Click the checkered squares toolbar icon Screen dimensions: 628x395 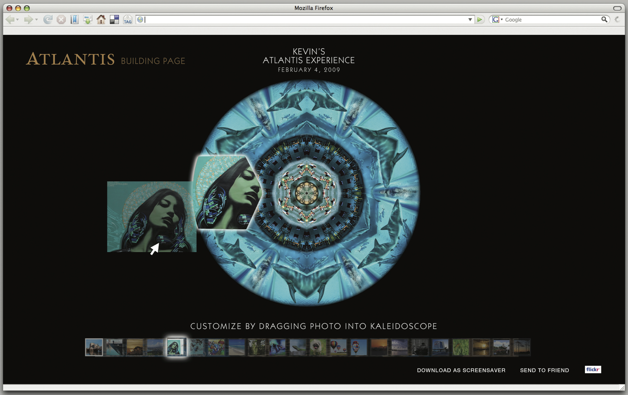(114, 20)
